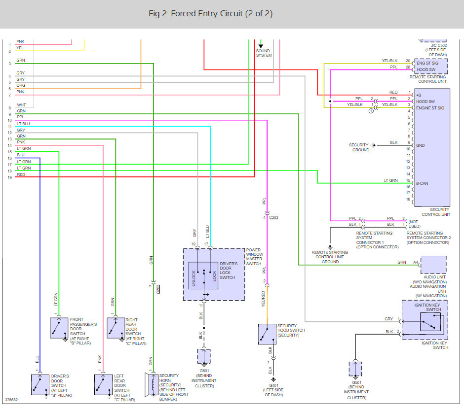Click the Sound System arrow
Screen dimensions: 464x412
pyautogui.click(x=261, y=46)
